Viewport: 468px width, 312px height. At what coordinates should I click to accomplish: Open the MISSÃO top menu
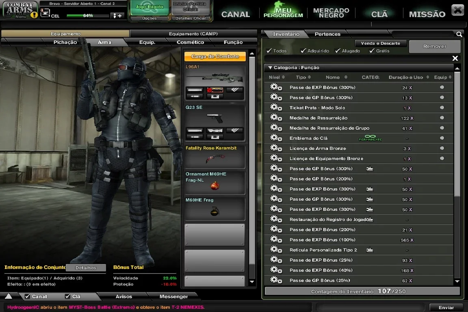tap(427, 14)
